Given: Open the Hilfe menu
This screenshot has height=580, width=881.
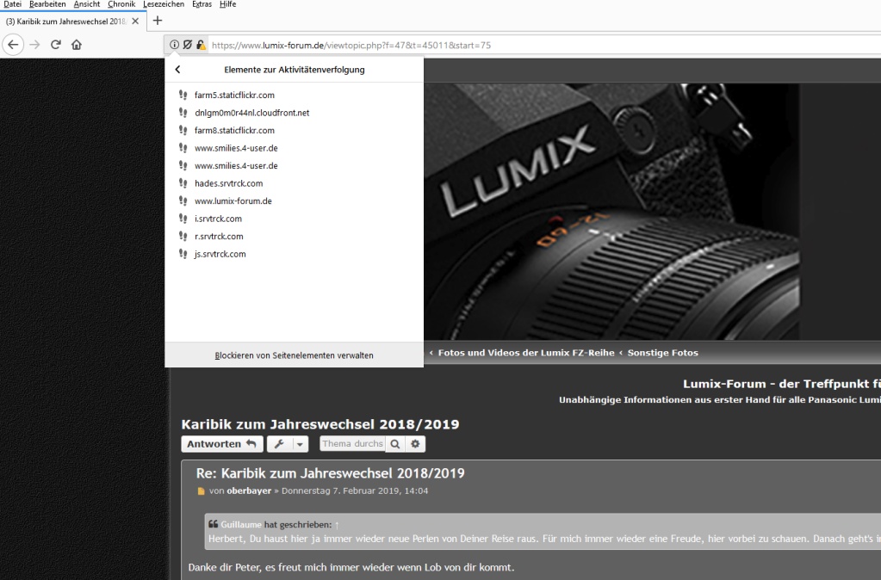Looking at the screenshot, I should (227, 4).
